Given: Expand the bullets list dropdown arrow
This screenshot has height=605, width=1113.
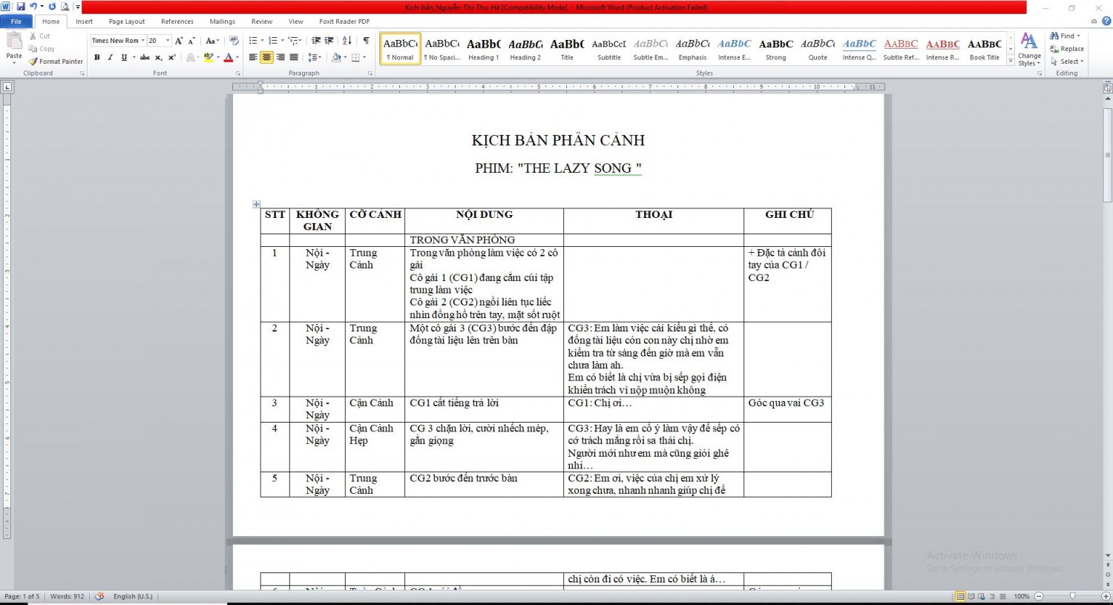Looking at the screenshot, I should click(262, 41).
